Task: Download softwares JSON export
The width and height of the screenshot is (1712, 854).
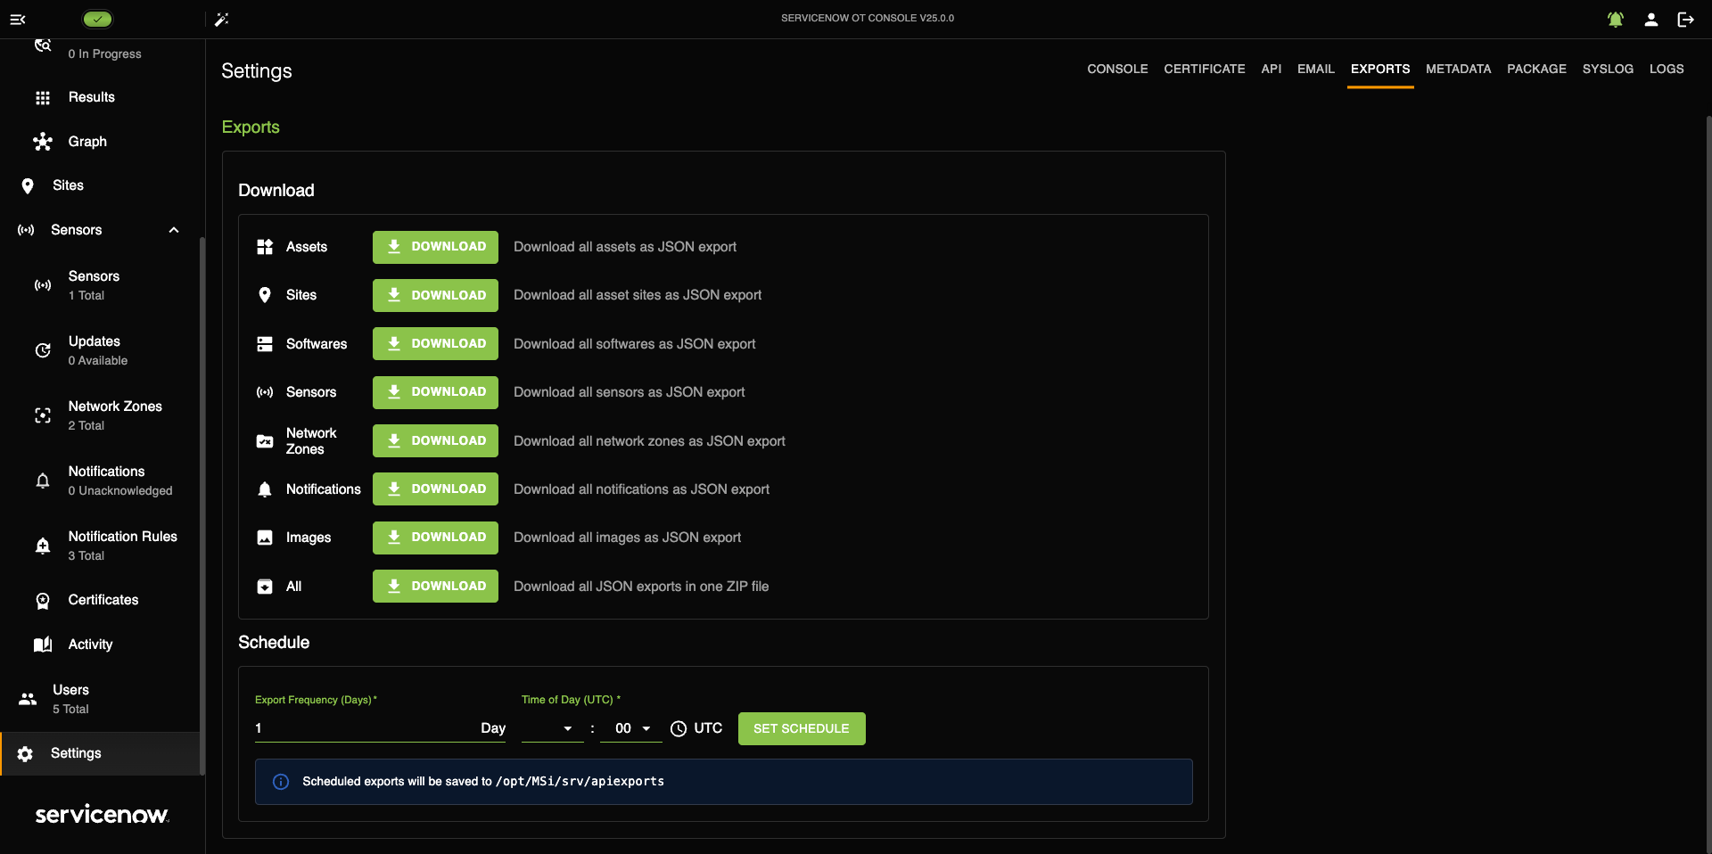Action: pyautogui.click(x=435, y=343)
